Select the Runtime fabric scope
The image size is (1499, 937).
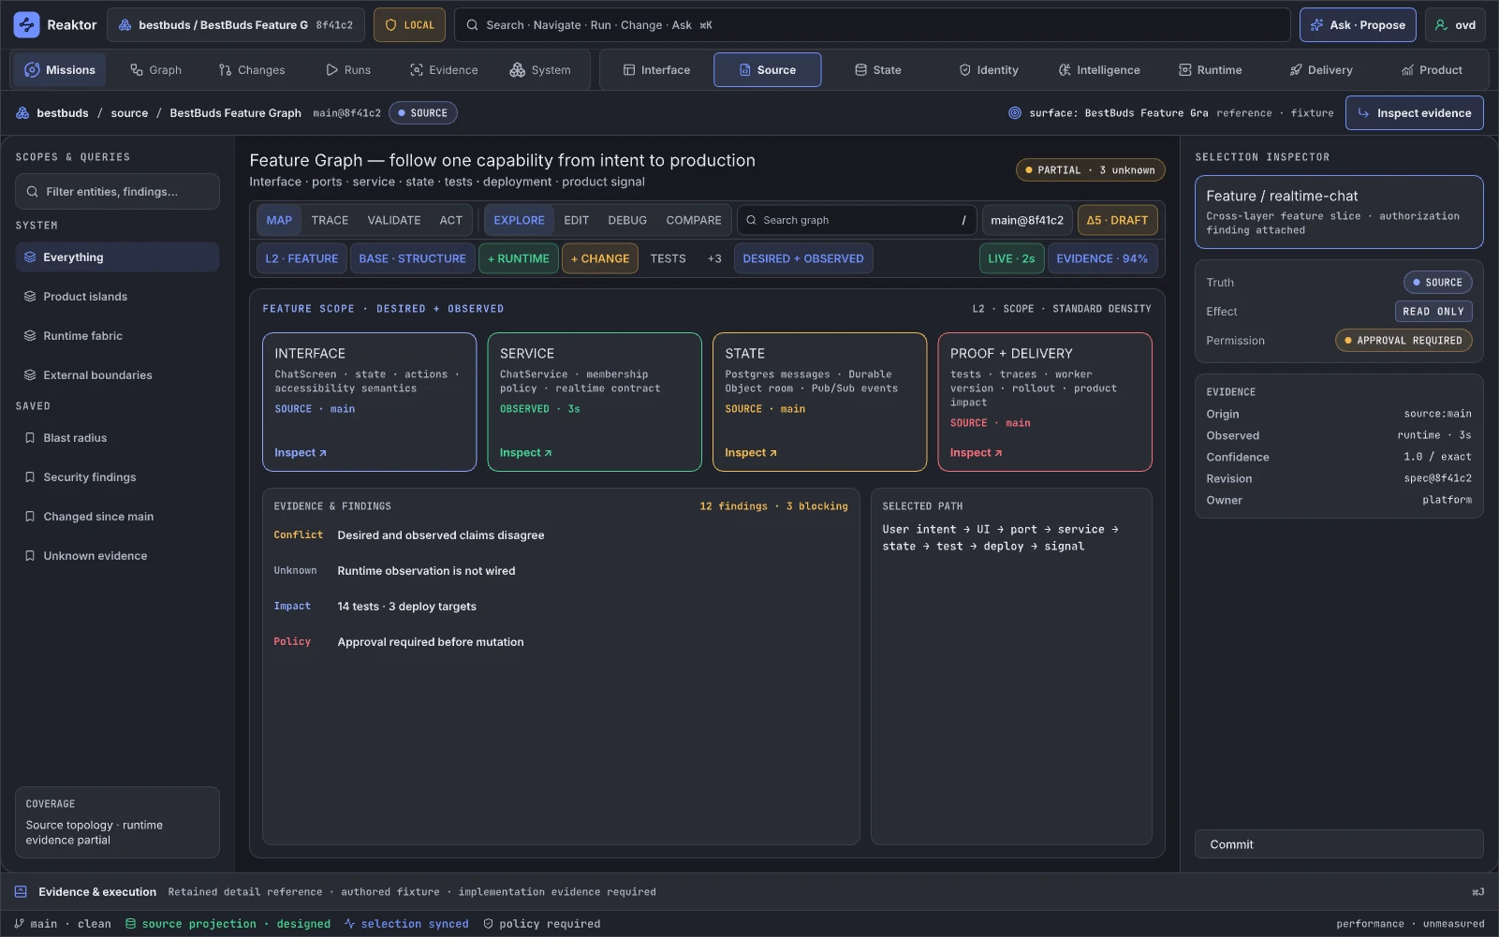coord(117,336)
